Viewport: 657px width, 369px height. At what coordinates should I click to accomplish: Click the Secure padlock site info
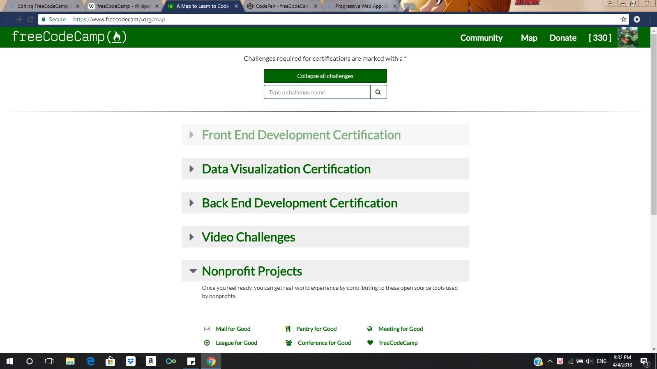coord(53,19)
